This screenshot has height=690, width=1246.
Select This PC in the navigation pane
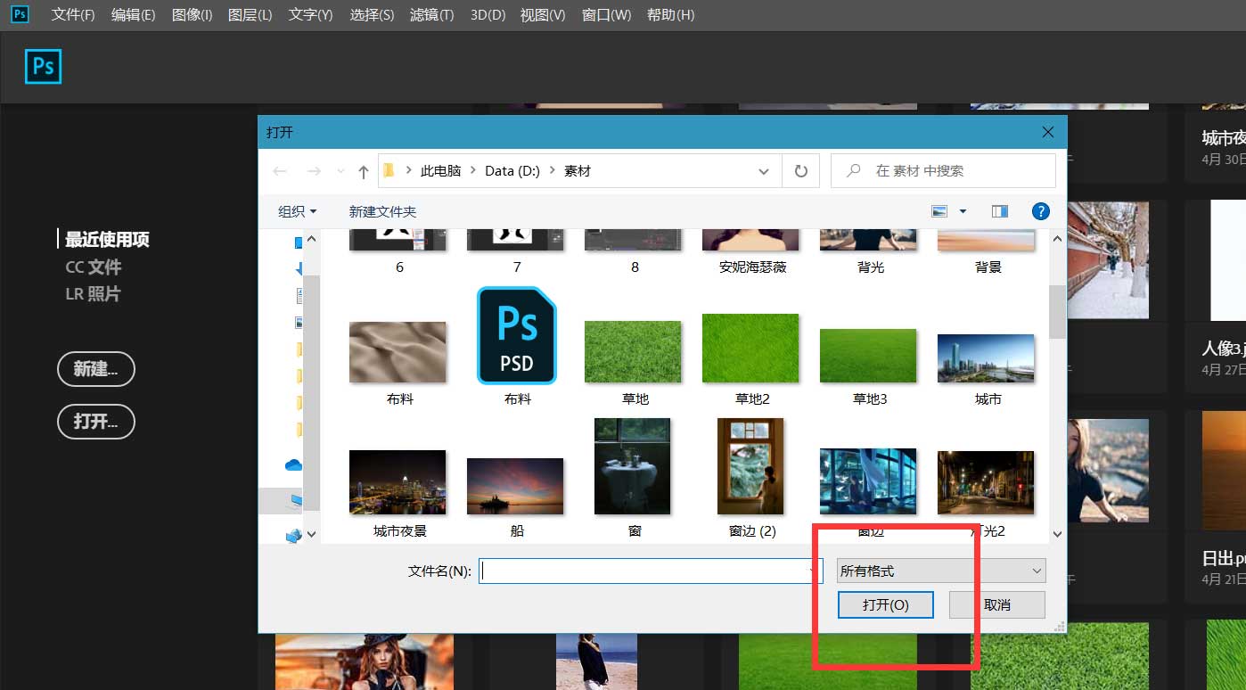point(296,501)
